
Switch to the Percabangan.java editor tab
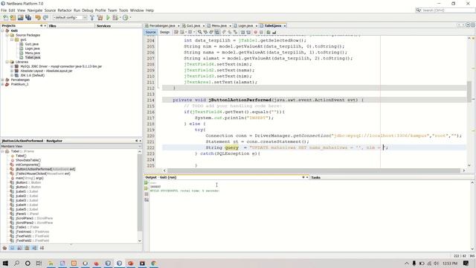click(x=162, y=25)
